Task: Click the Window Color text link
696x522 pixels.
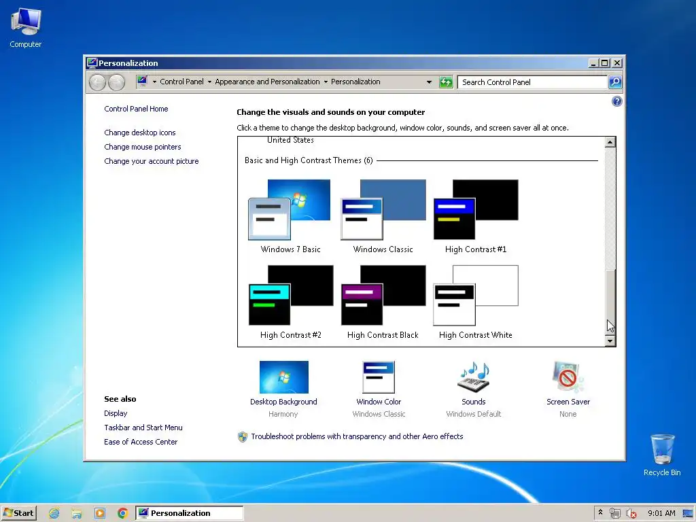Action: 379,402
